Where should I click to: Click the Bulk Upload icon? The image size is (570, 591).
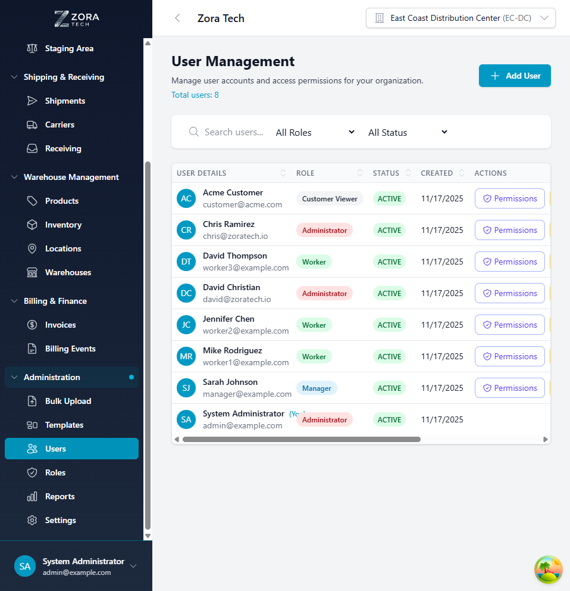[x=32, y=401]
